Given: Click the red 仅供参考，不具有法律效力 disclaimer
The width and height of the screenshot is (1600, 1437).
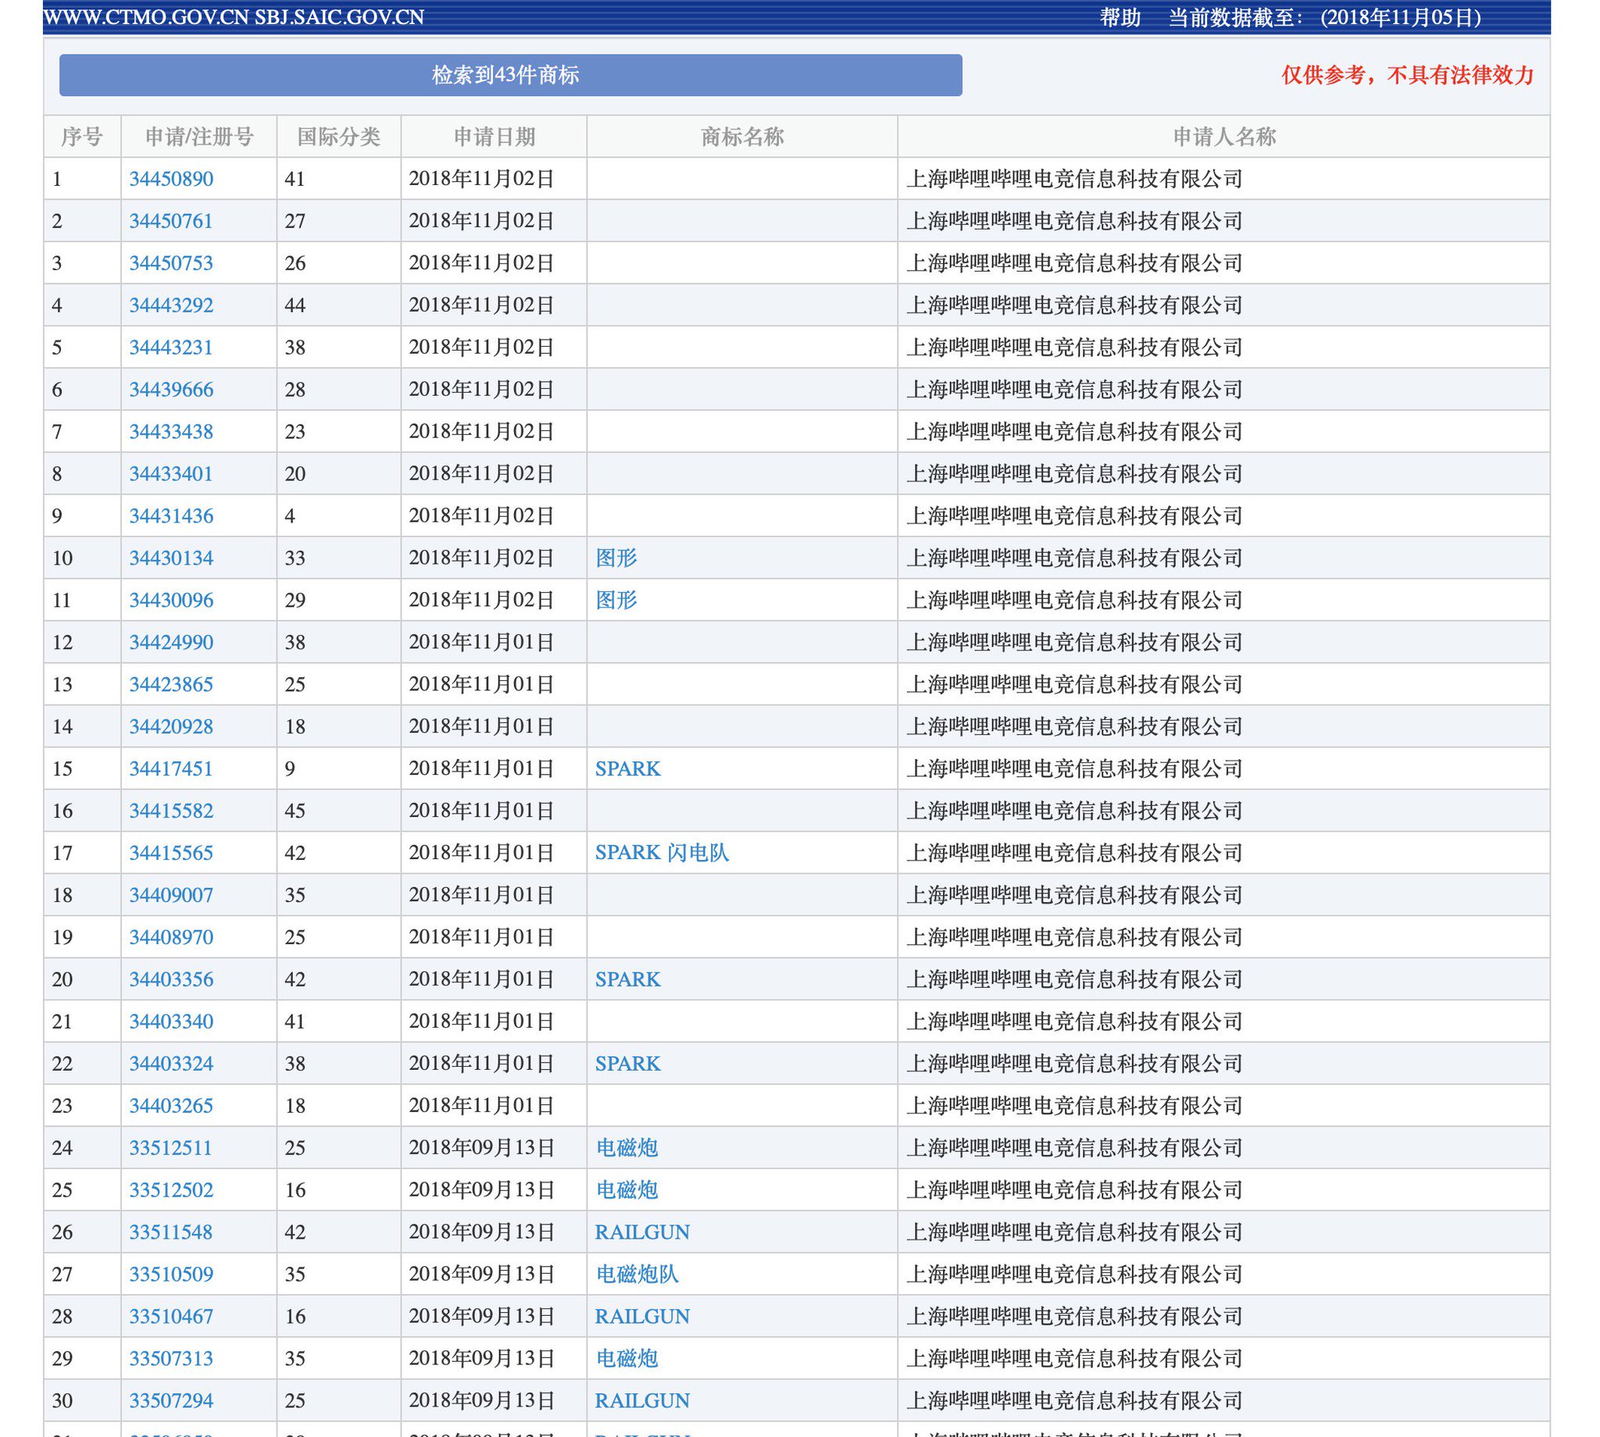Looking at the screenshot, I should click(x=1407, y=75).
